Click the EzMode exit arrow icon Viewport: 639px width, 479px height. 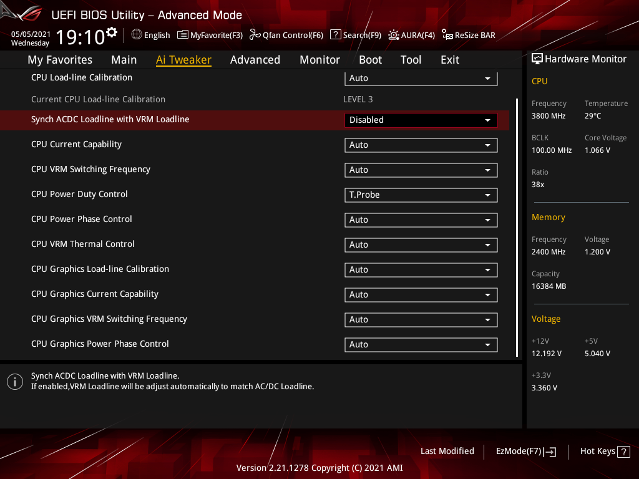550,452
